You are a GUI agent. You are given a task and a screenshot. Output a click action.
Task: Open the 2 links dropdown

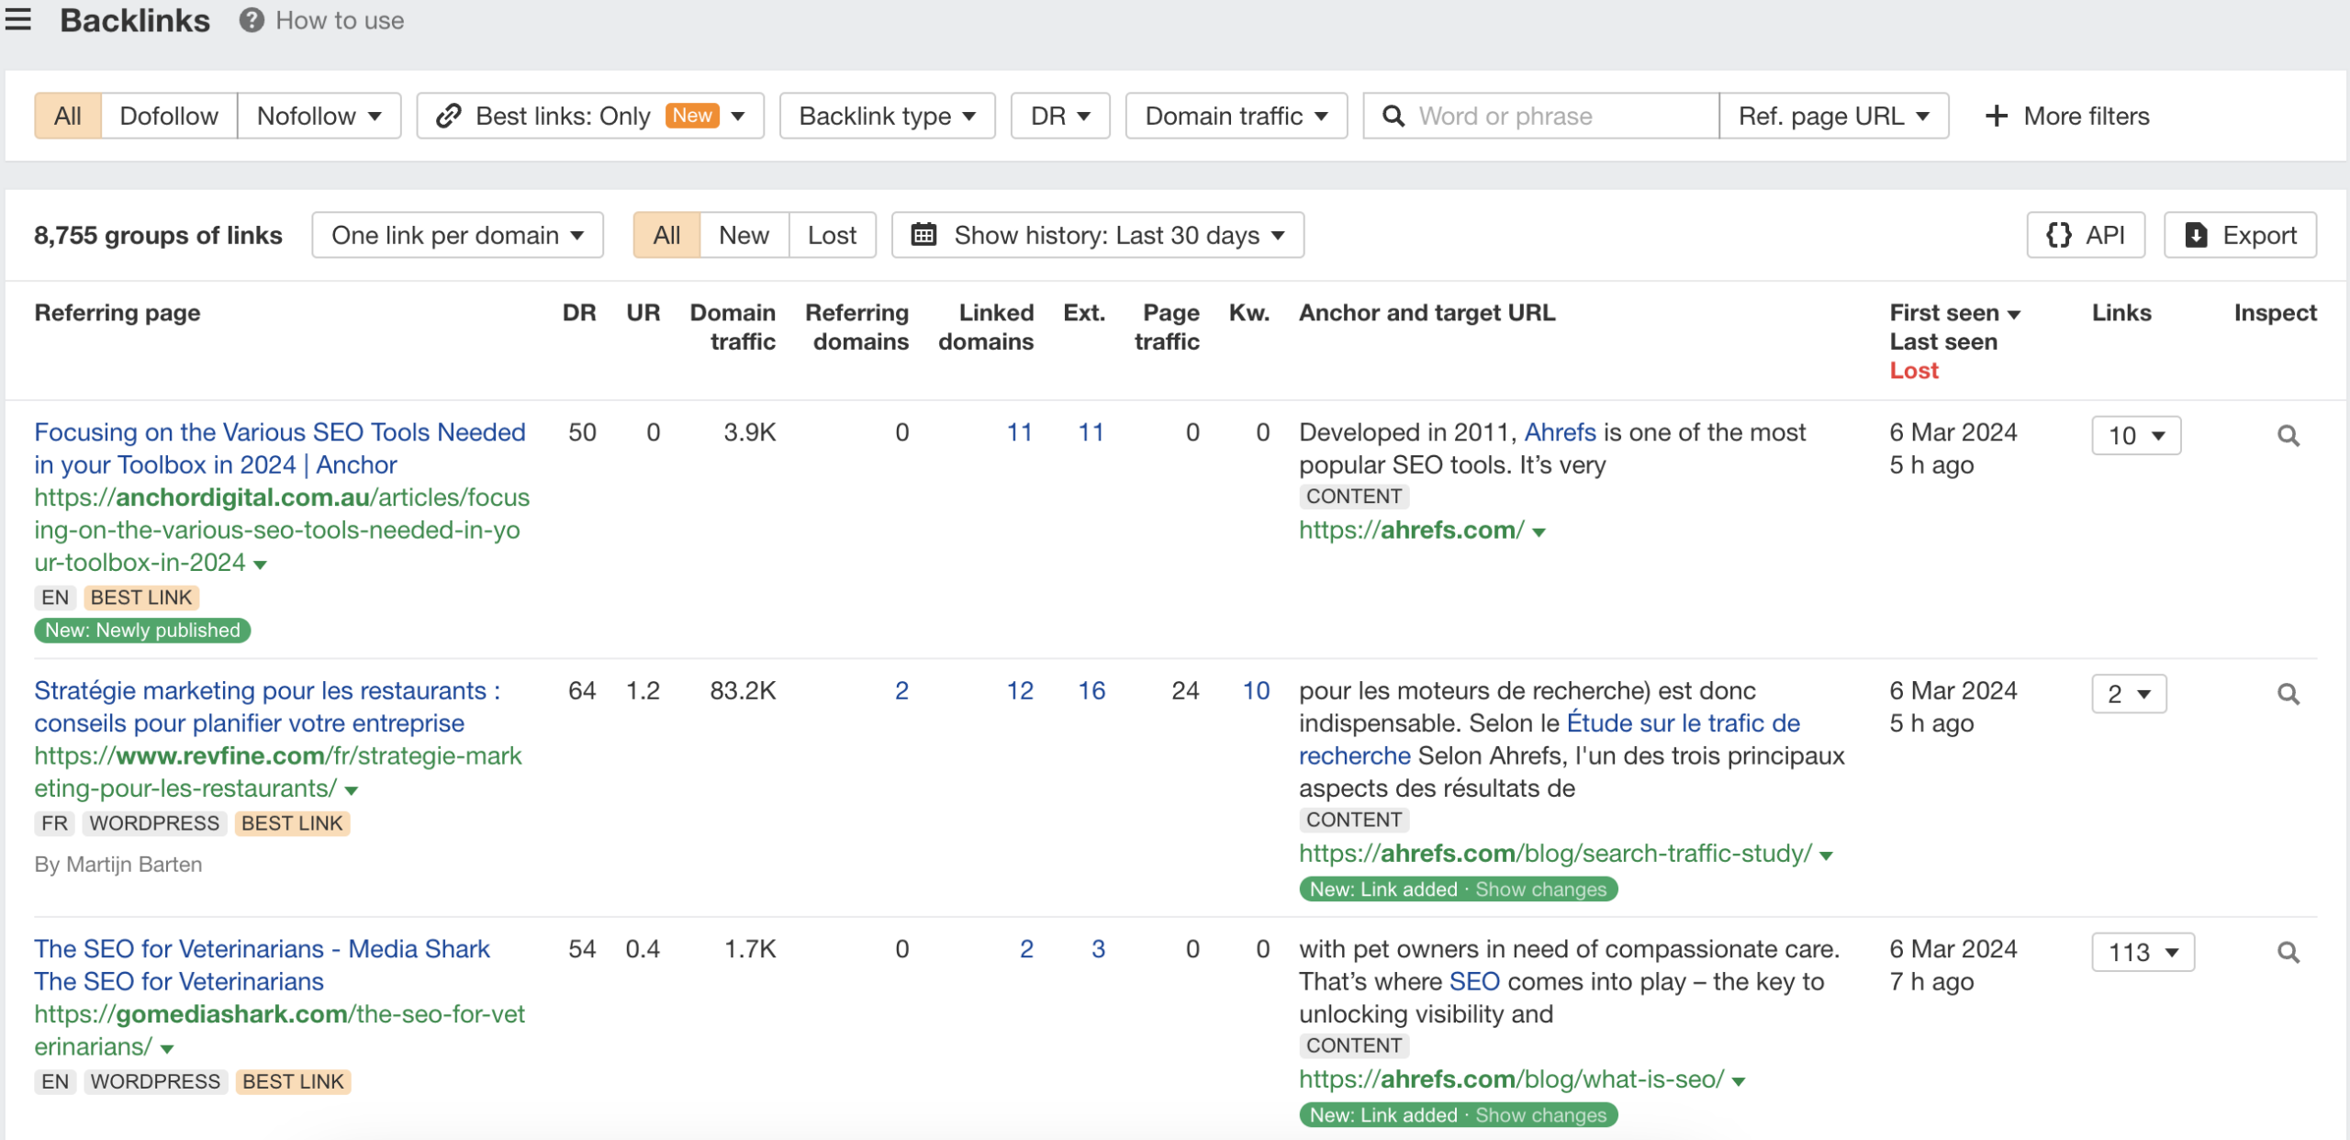(2129, 694)
